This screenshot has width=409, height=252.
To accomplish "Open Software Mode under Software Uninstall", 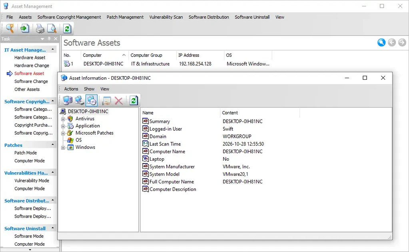I will (x=29, y=236).
